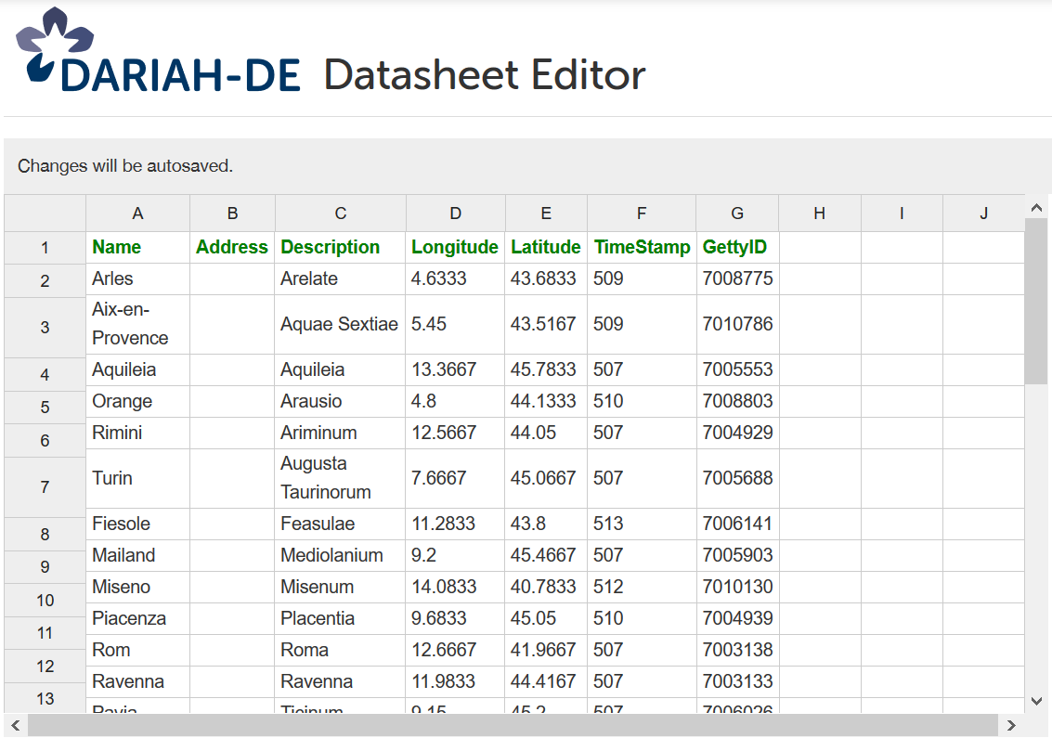Viewport: 1052px width, 738px height.
Task: Select the Miseno cell
Action: [137, 587]
